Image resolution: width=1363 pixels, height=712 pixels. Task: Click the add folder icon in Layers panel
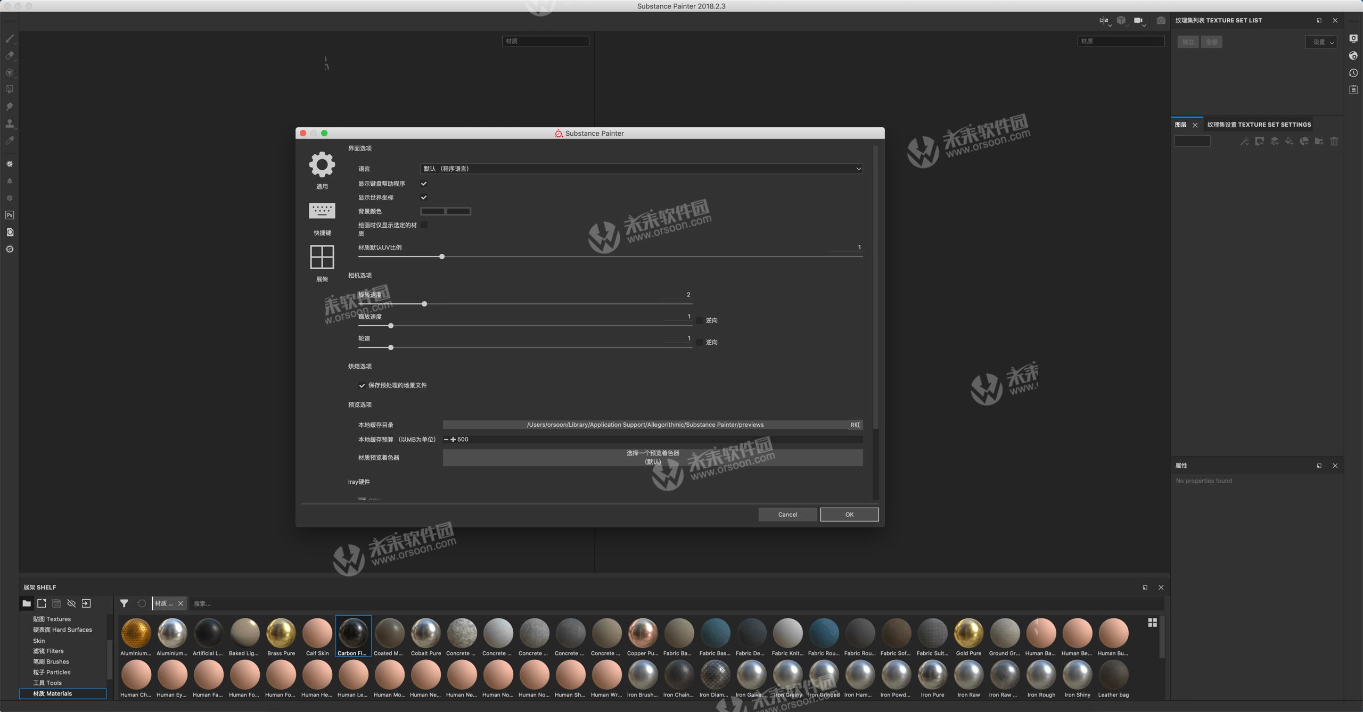pyautogui.click(x=1319, y=141)
